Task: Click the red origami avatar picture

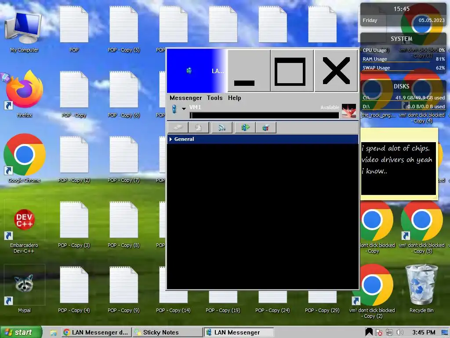Action: (348, 111)
